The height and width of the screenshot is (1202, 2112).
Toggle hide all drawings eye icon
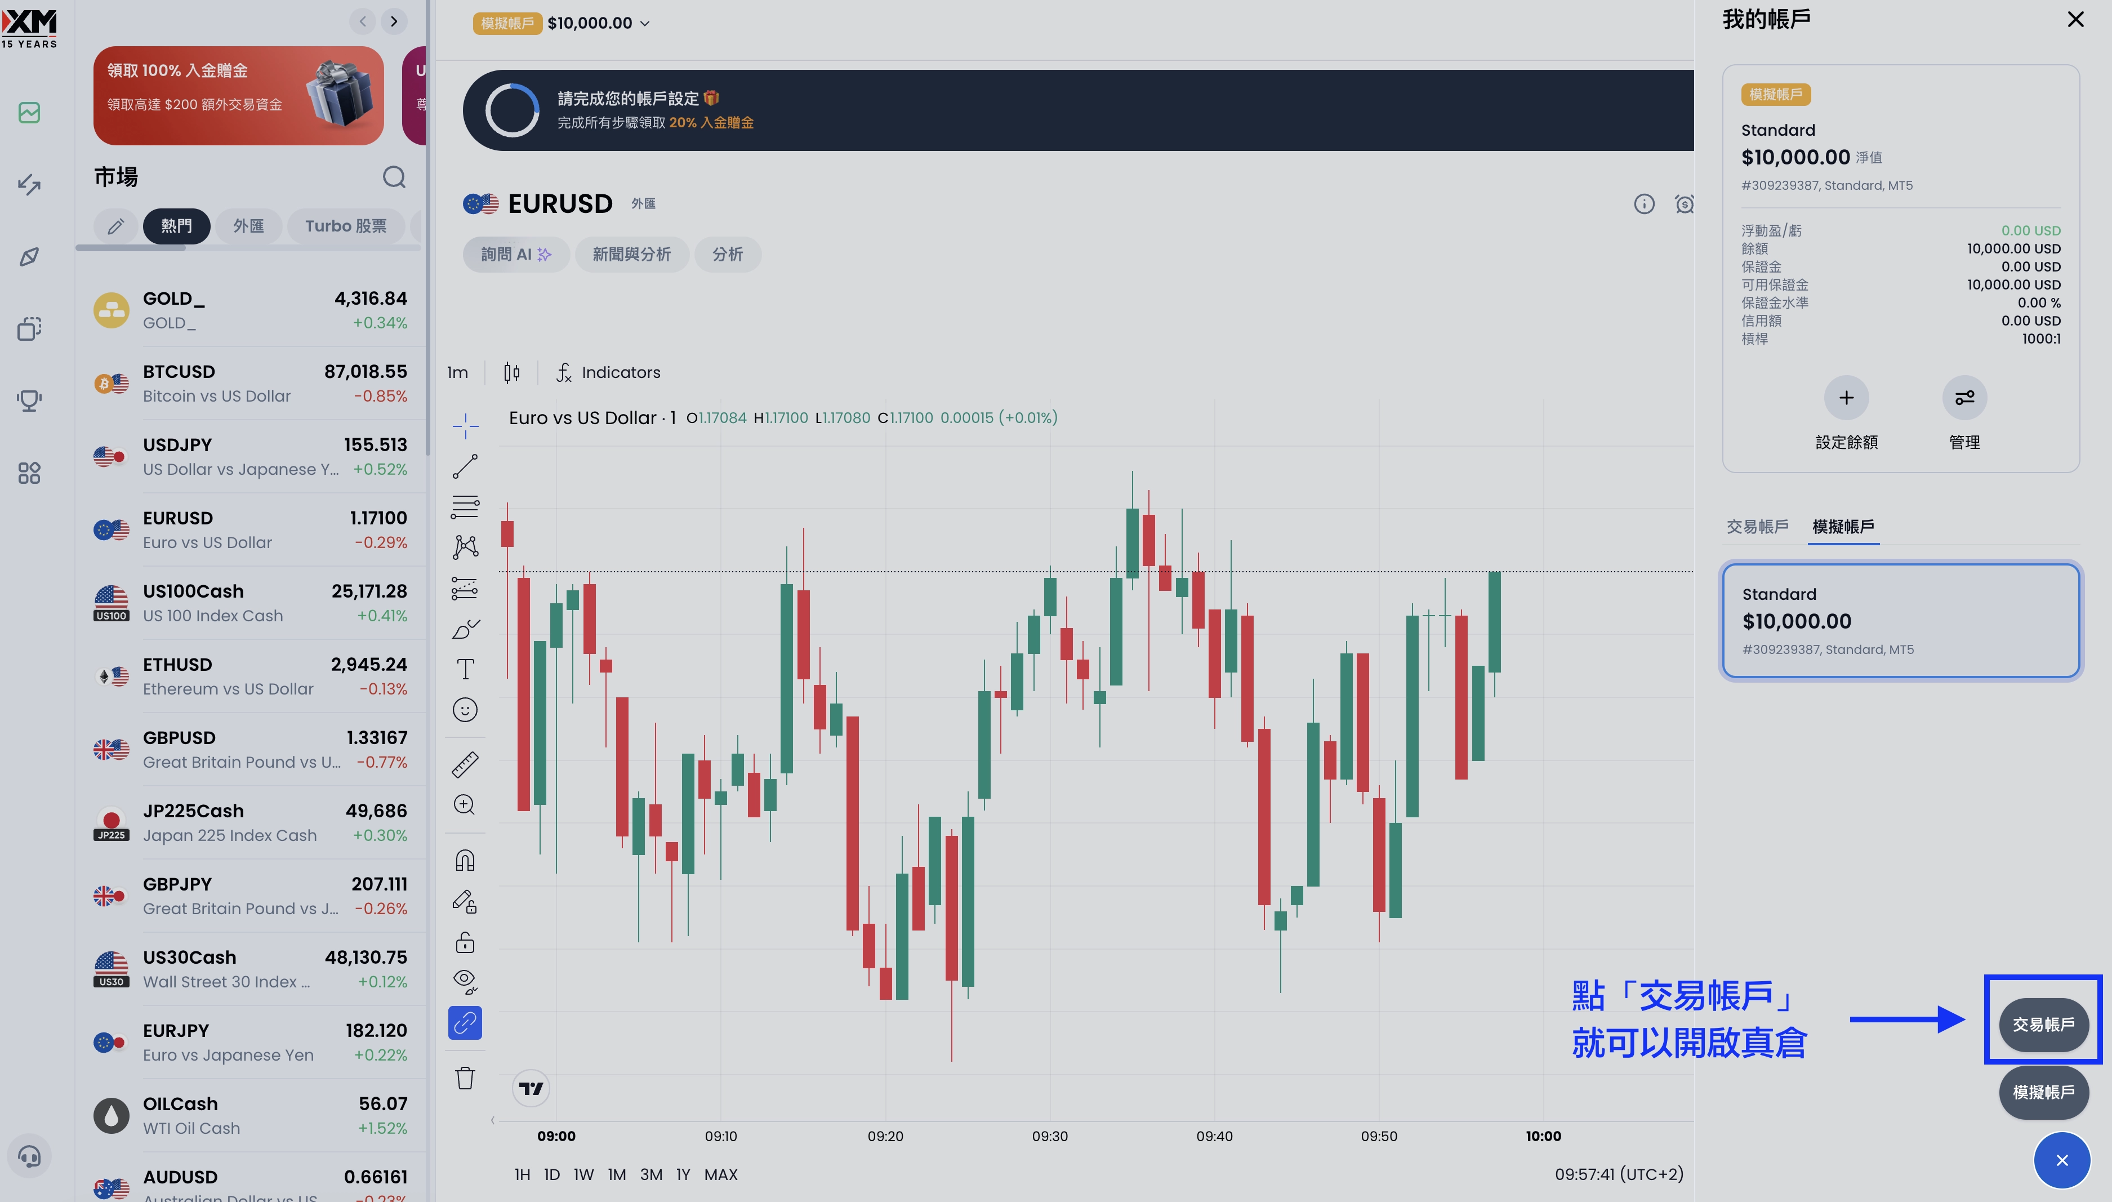point(465,982)
